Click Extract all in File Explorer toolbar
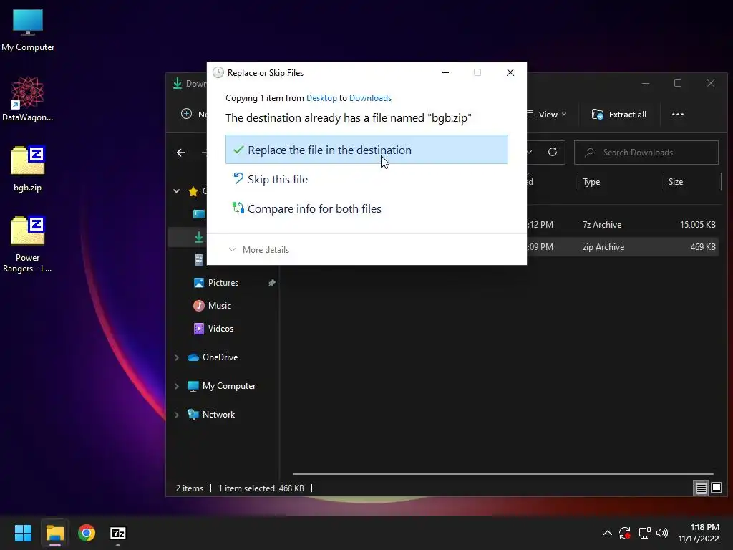Viewport: 733px width, 550px height. click(619, 115)
